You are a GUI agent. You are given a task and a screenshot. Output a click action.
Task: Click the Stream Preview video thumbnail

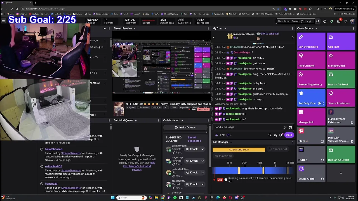pos(161,66)
